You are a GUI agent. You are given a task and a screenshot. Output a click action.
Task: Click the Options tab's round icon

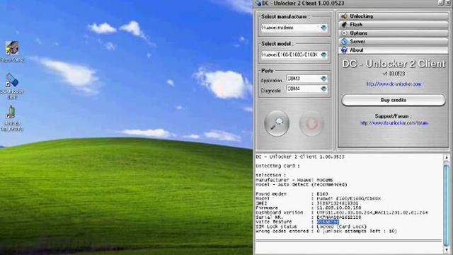[344, 33]
